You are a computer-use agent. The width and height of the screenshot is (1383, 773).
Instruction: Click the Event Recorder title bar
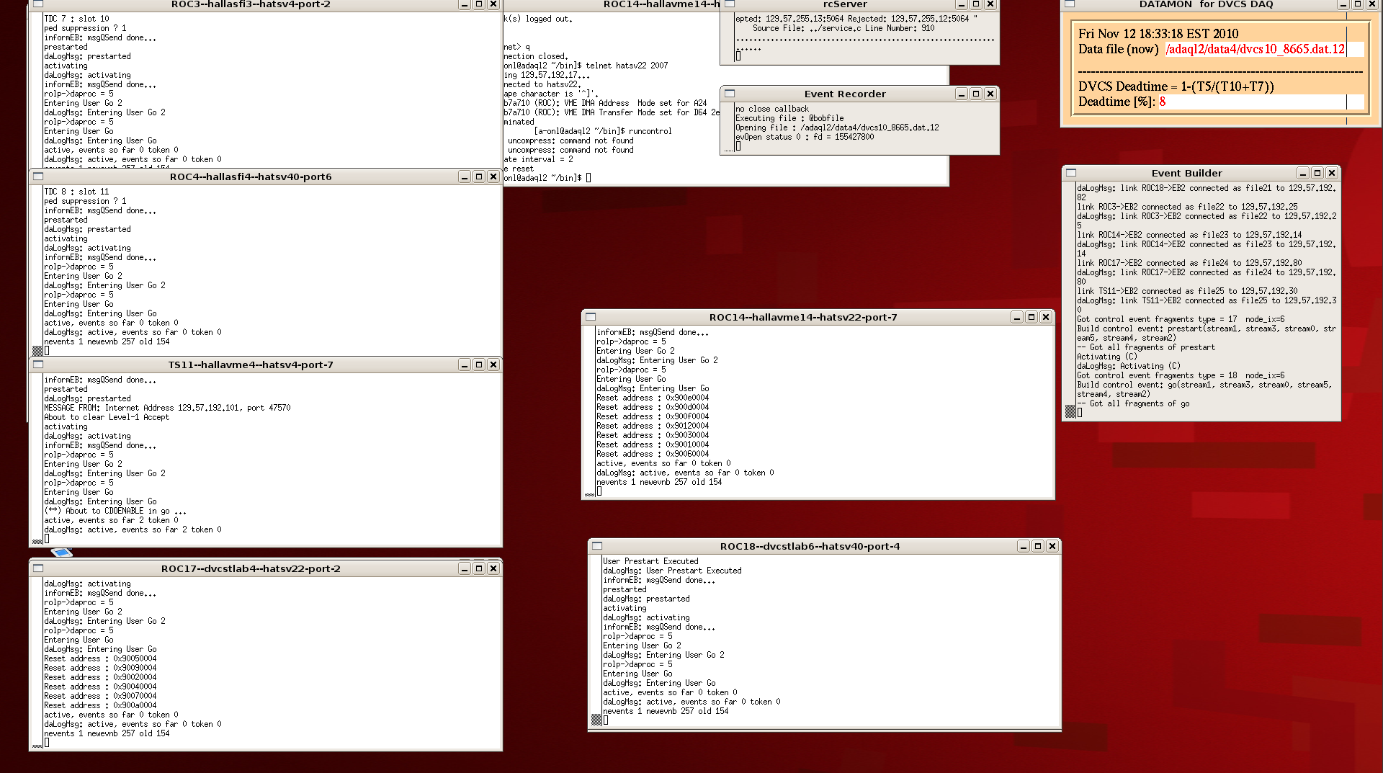point(845,94)
